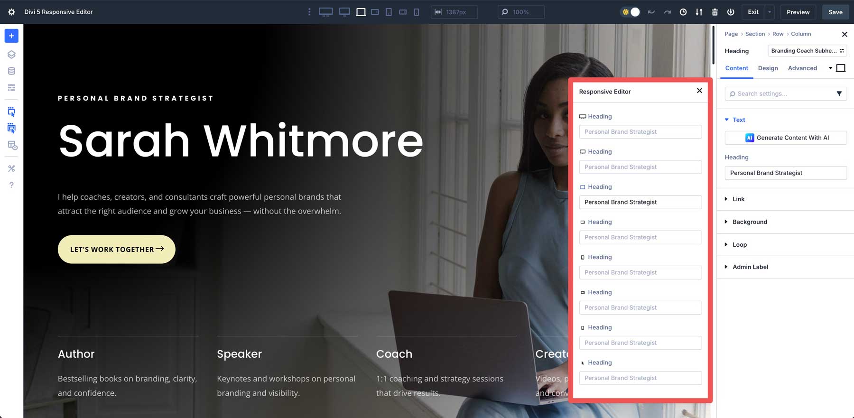This screenshot has width=854, height=418.
Task: Select the phone breakpoint view icon
Action: click(x=417, y=12)
